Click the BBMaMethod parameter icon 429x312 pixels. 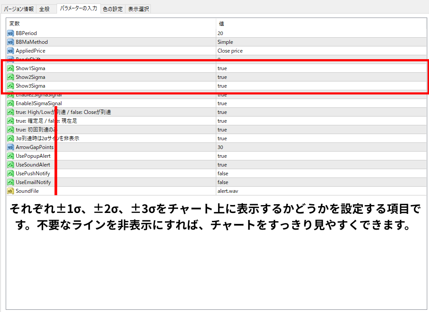click(x=11, y=42)
